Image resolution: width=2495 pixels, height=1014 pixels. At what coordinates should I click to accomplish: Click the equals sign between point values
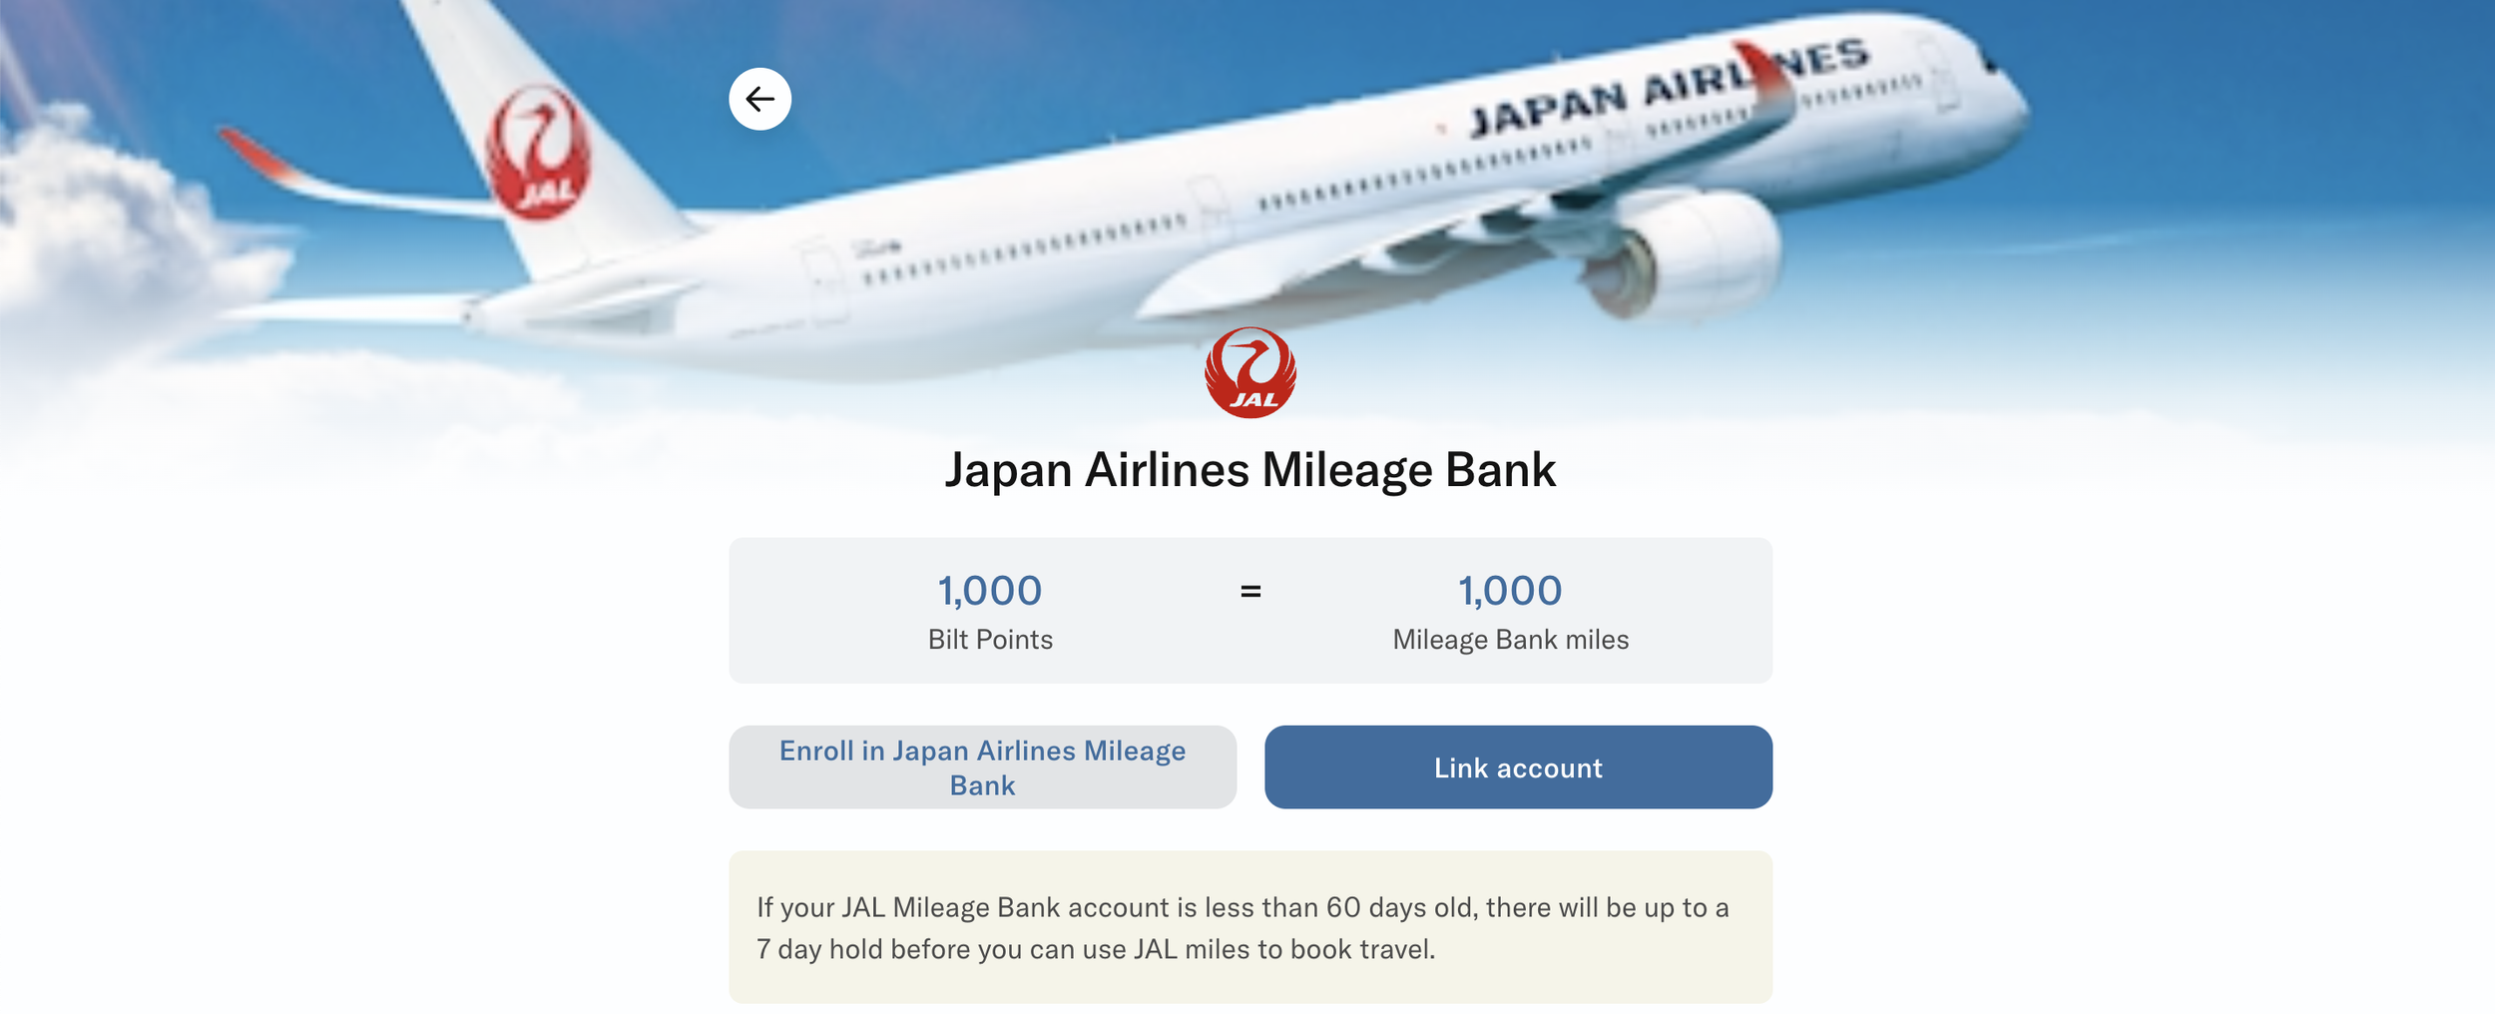coord(1249,591)
